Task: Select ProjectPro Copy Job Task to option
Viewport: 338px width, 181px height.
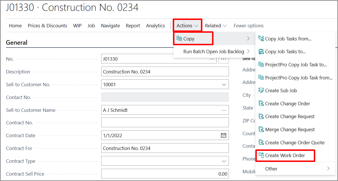Action: (296, 65)
